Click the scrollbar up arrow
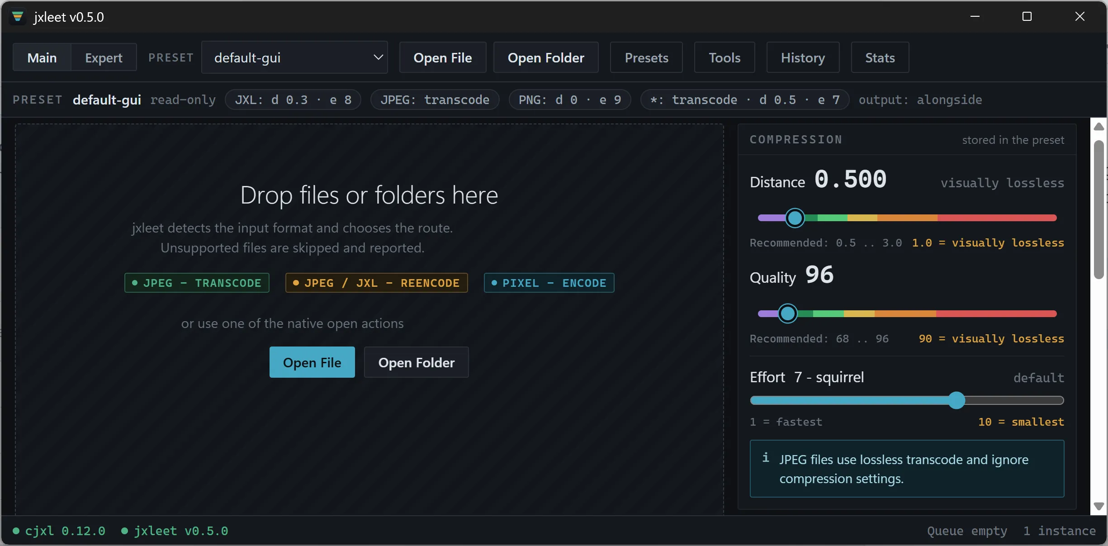The width and height of the screenshot is (1108, 546). (1099, 126)
